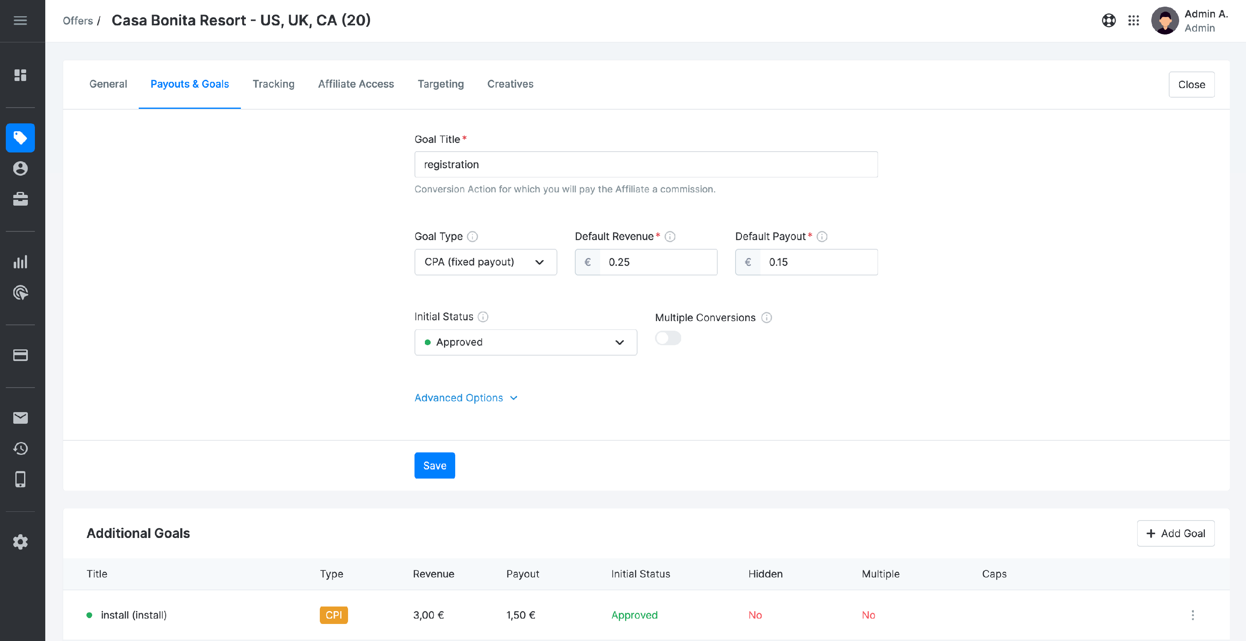Image resolution: width=1246 pixels, height=641 pixels.
Task: Open the mobile phone icon in sidebar
Action: (x=20, y=479)
